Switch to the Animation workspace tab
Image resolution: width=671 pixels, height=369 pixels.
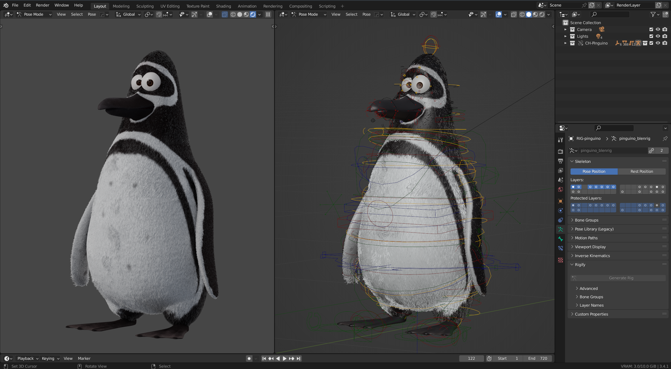coord(247,6)
